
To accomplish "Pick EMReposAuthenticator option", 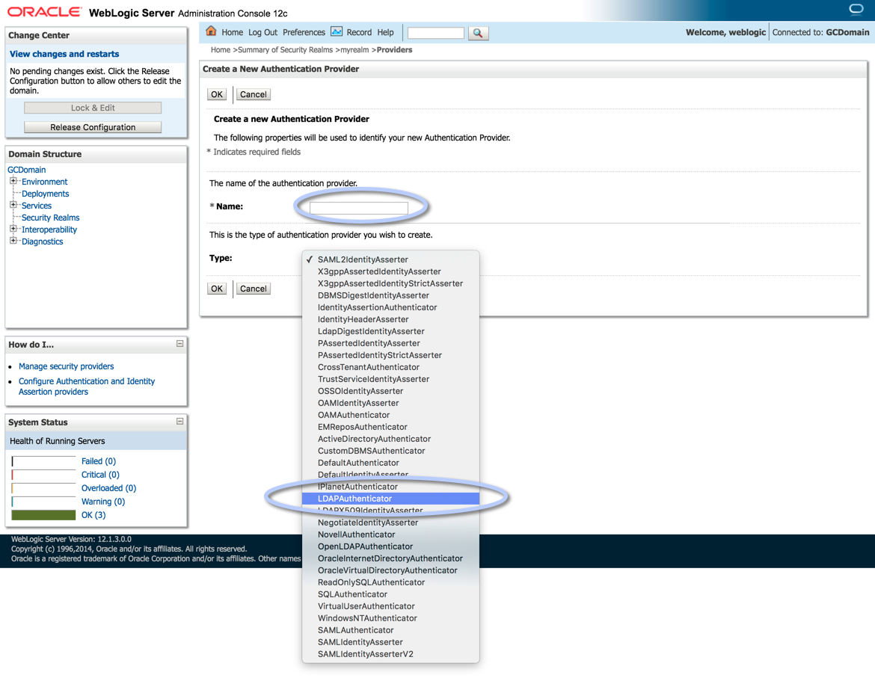I will pos(390,427).
